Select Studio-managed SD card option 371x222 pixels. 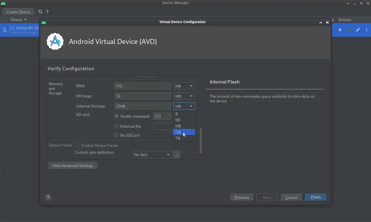pyautogui.click(x=116, y=116)
